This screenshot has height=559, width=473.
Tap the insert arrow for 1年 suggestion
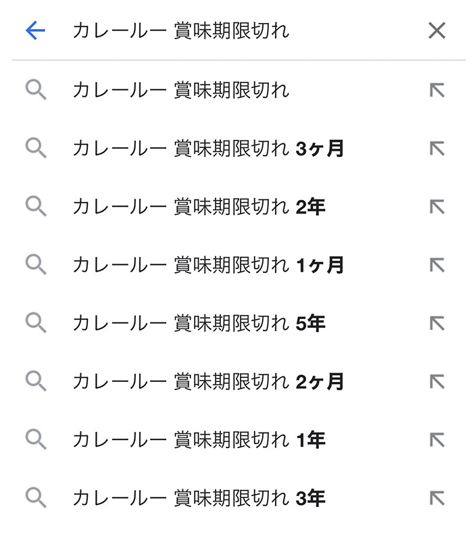tap(437, 440)
